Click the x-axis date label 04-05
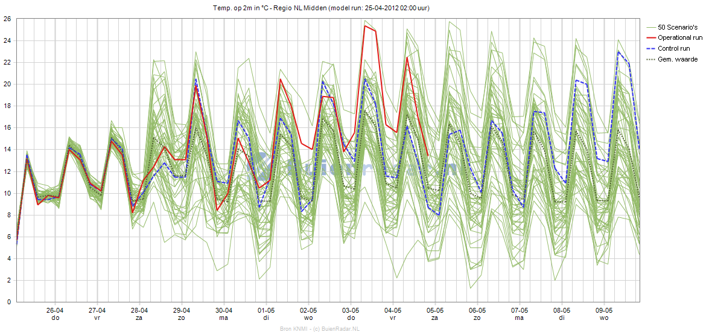712x332 pixels. coord(393,311)
